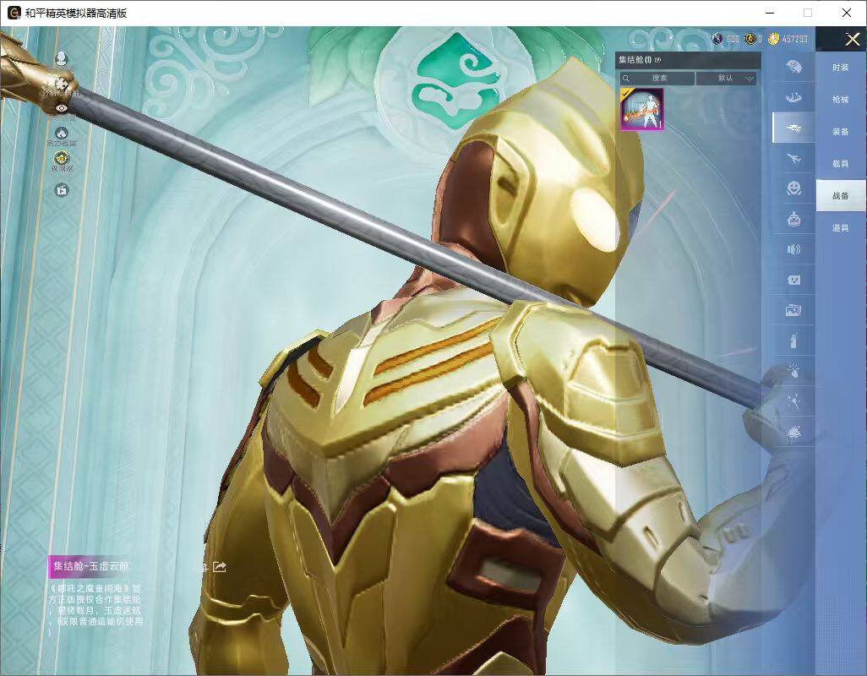
Task: Select the smiley emote category icon
Action: coord(793,188)
